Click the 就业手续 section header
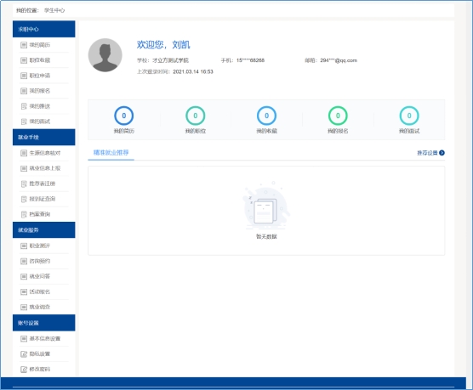The image size is (473, 390). [x=43, y=137]
